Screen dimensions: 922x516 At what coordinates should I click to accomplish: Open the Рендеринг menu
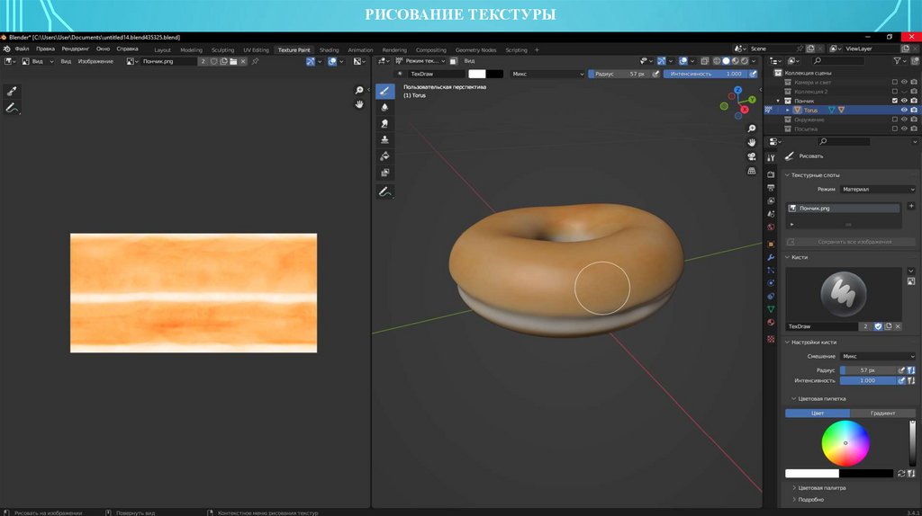click(76, 49)
